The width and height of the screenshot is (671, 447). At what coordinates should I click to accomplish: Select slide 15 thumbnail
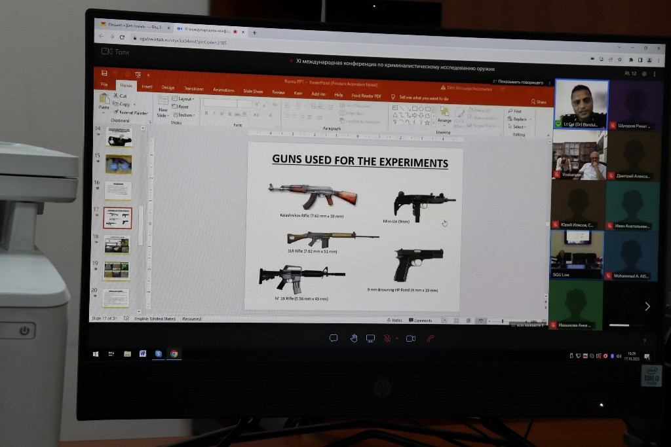[x=119, y=164]
